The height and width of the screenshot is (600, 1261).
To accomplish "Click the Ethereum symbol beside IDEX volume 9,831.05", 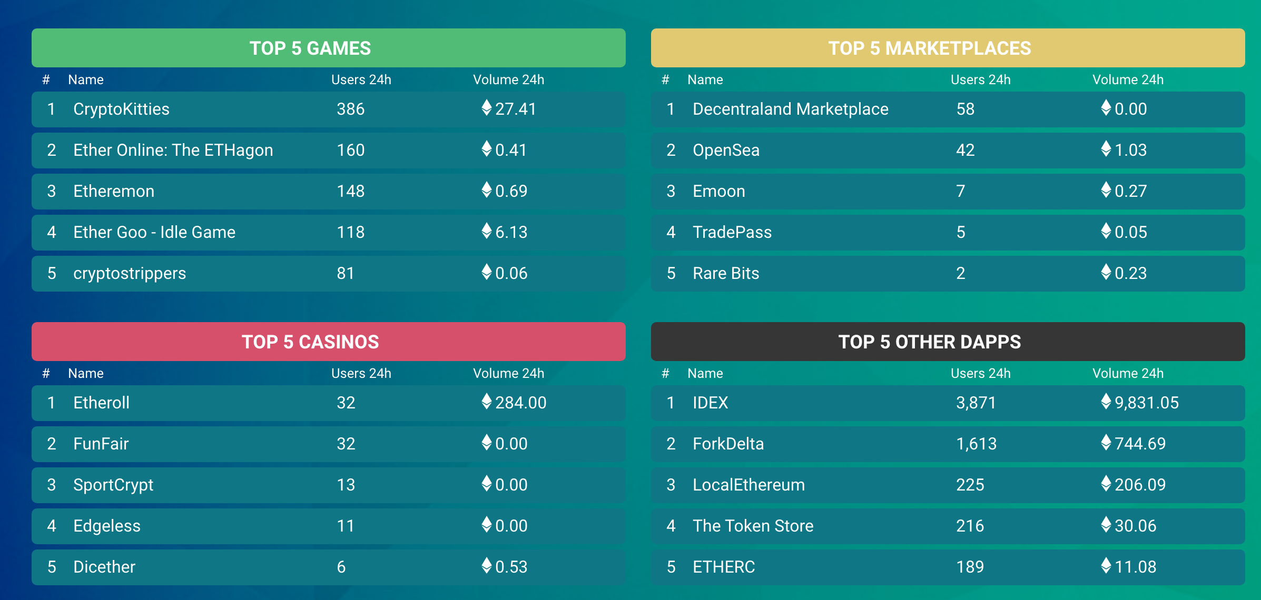I will [1106, 402].
